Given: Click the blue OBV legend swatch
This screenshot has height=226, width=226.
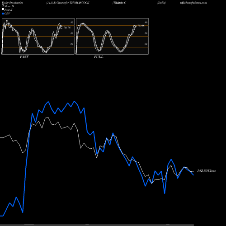Looking at the screenshot, I should (x=3, y=14).
